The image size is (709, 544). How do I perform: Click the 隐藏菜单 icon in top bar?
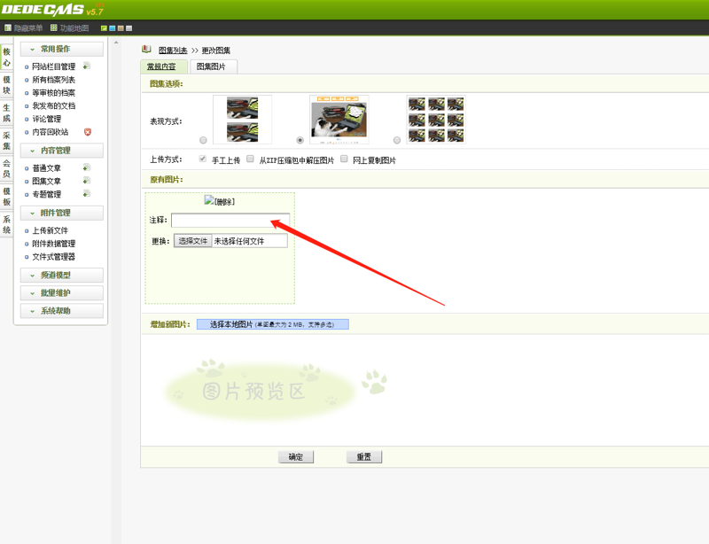8,28
